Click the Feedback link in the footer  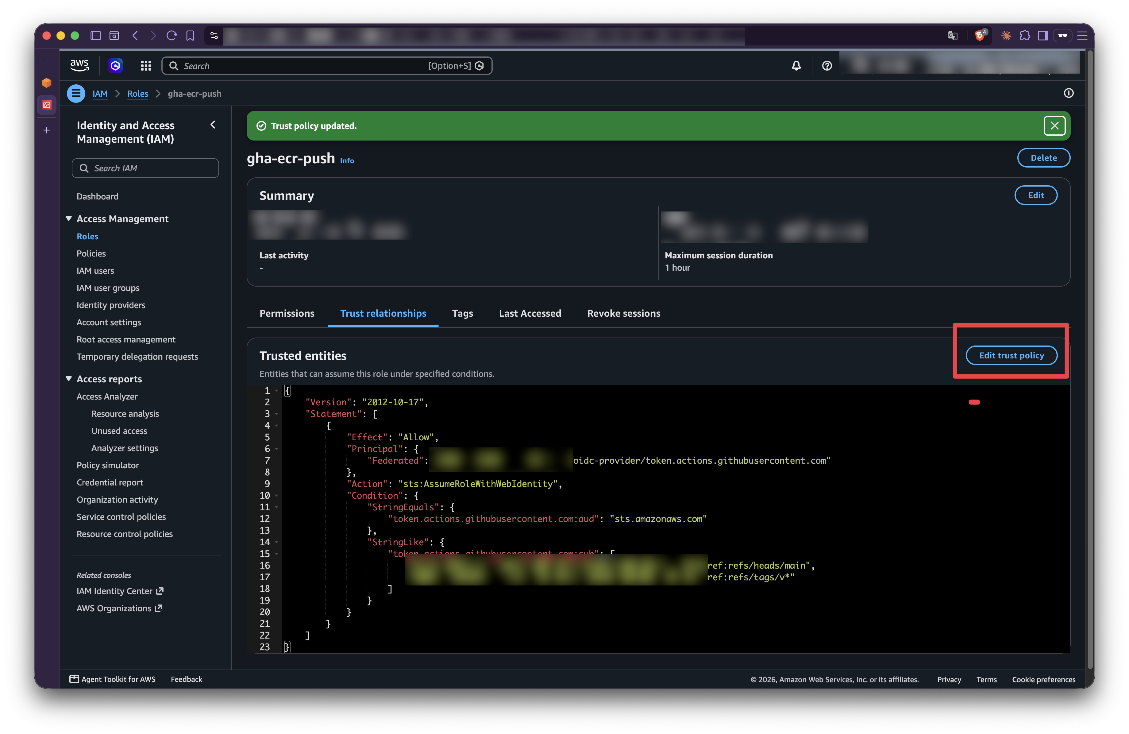click(x=187, y=679)
